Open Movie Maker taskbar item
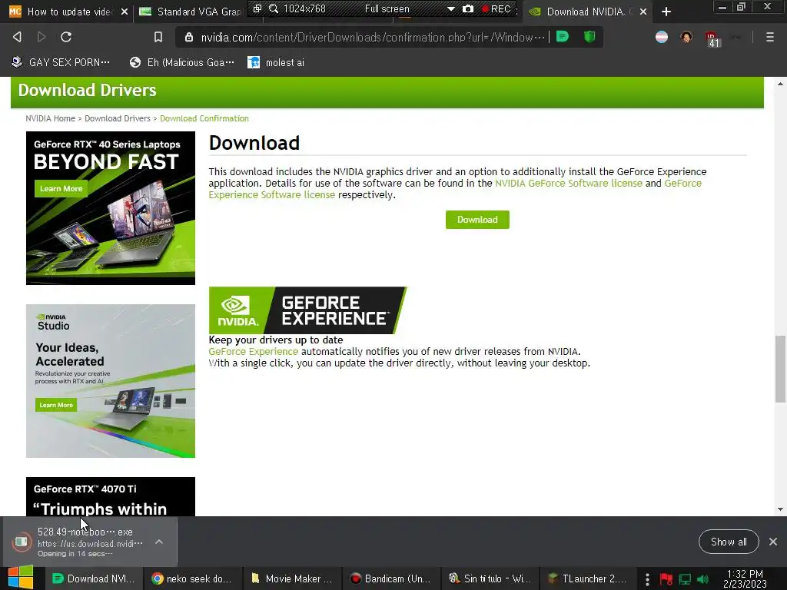 (293, 578)
